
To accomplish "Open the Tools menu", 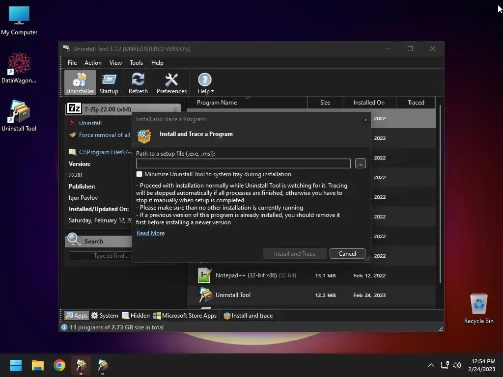I will (137, 63).
